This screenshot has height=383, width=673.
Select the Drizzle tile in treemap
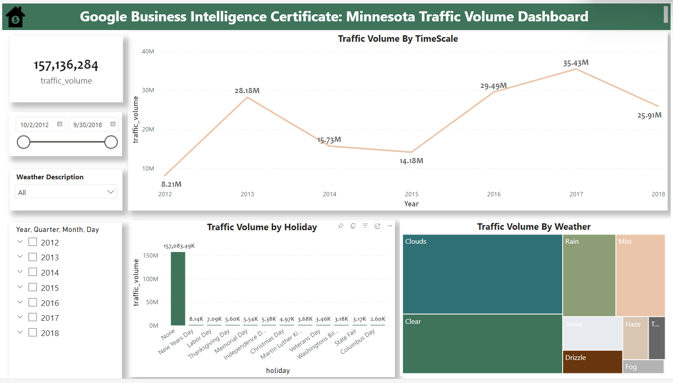[592, 362]
